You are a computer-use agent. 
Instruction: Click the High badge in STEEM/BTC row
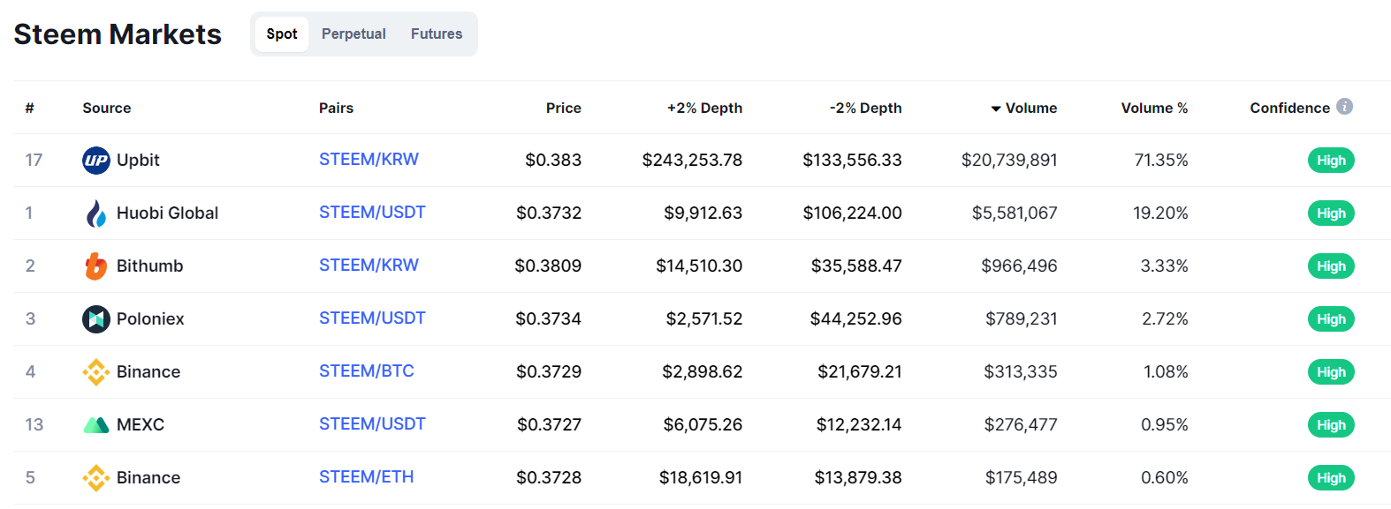coord(1331,372)
